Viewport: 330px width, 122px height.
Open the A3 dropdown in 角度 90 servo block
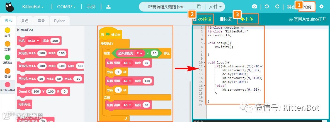(x=127, y=105)
